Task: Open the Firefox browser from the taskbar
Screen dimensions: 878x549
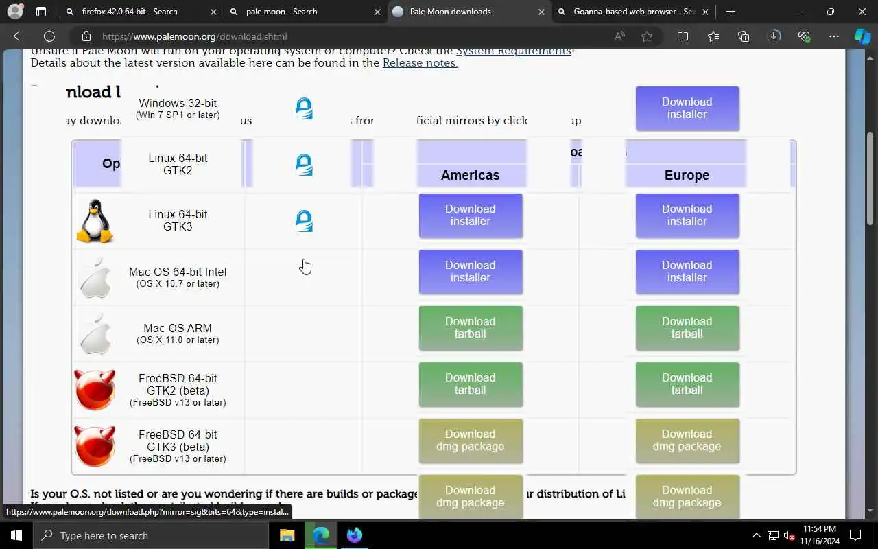Action: [x=354, y=535]
